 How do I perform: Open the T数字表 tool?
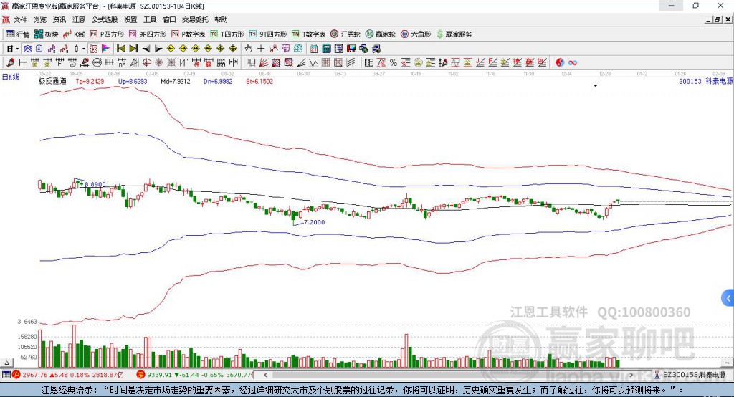click(308, 34)
